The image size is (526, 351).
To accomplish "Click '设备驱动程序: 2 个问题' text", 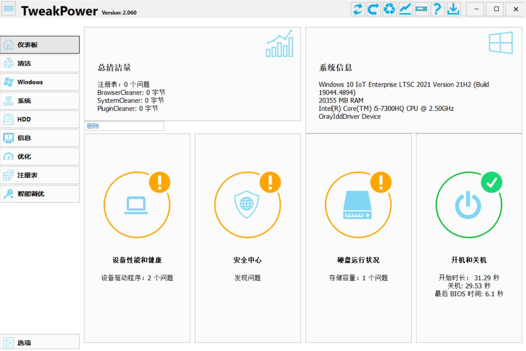I will pyautogui.click(x=137, y=278).
